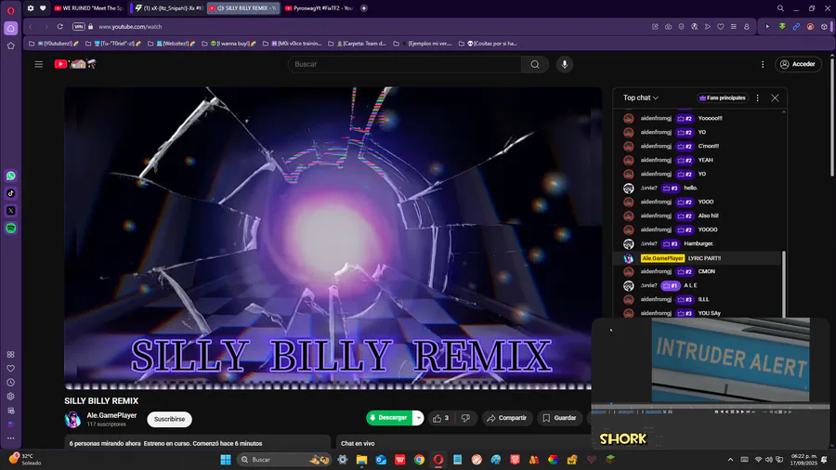Image resolution: width=836 pixels, height=470 pixels.
Task: Open the Opera menu logo
Action: coord(10,9)
